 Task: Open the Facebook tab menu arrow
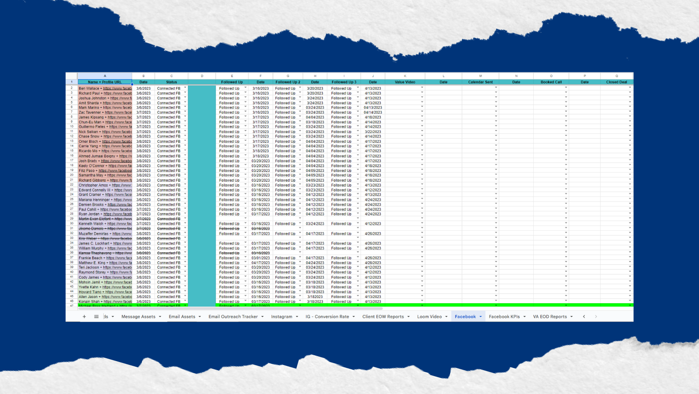coord(480,317)
